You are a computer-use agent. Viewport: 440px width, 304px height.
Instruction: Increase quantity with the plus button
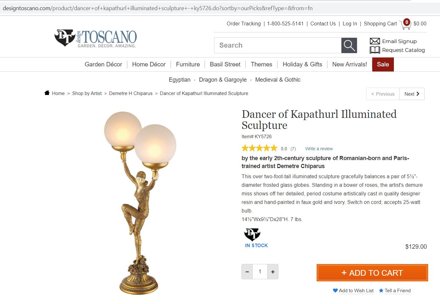point(273,272)
